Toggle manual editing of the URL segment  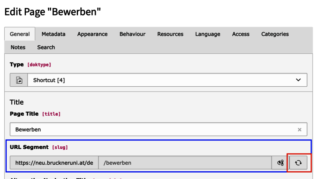(x=281, y=163)
